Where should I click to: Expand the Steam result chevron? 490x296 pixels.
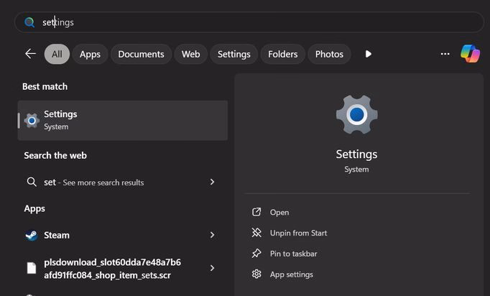click(x=212, y=235)
